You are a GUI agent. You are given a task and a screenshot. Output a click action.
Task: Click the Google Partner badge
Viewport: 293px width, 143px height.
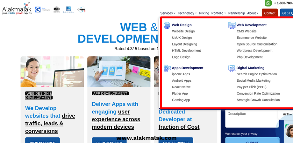click(42, 10)
